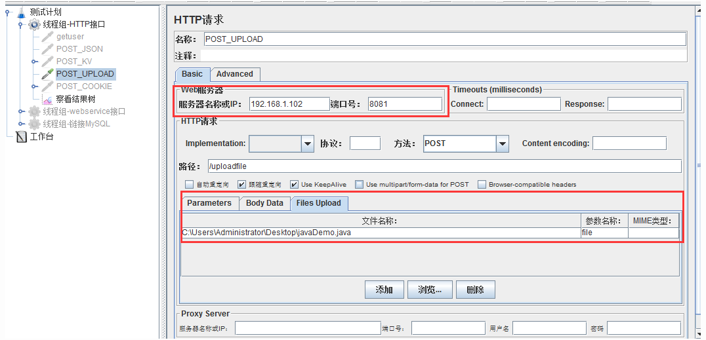Click the 察看结果树 chart icon
The height and width of the screenshot is (340, 706).
click(x=47, y=99)
